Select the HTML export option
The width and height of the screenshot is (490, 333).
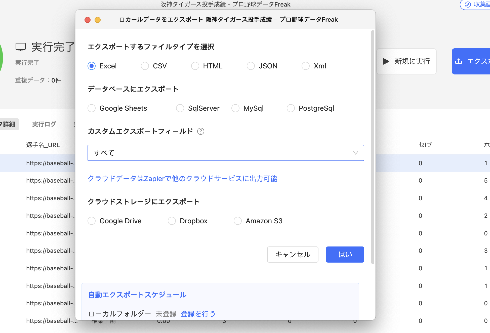pos(195,66)
